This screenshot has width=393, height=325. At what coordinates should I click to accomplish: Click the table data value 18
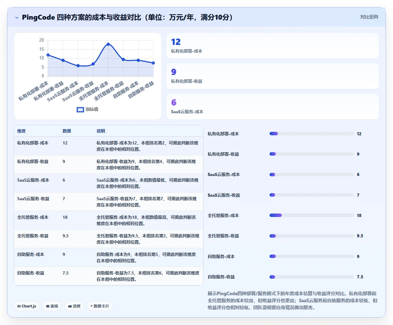[65, 217]
